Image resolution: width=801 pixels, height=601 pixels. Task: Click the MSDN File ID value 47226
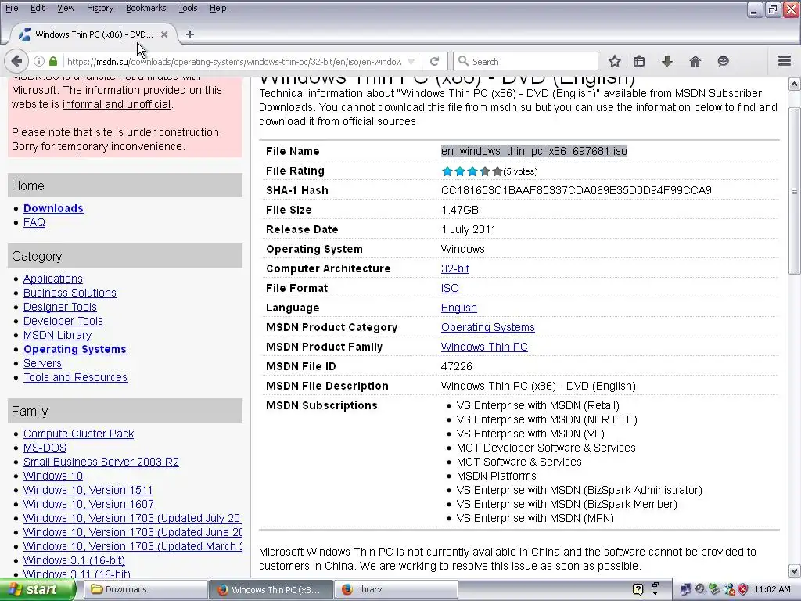457,366
